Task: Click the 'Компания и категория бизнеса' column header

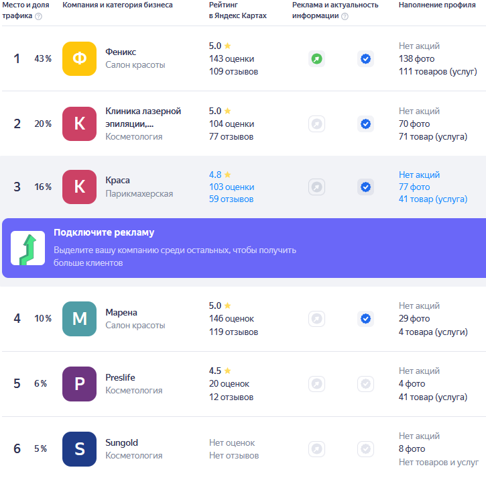Action: coord(117,5)
